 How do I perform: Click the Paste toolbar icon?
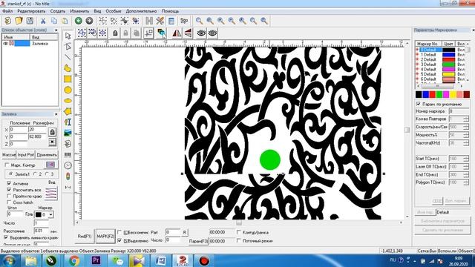(x=65, y=21)
